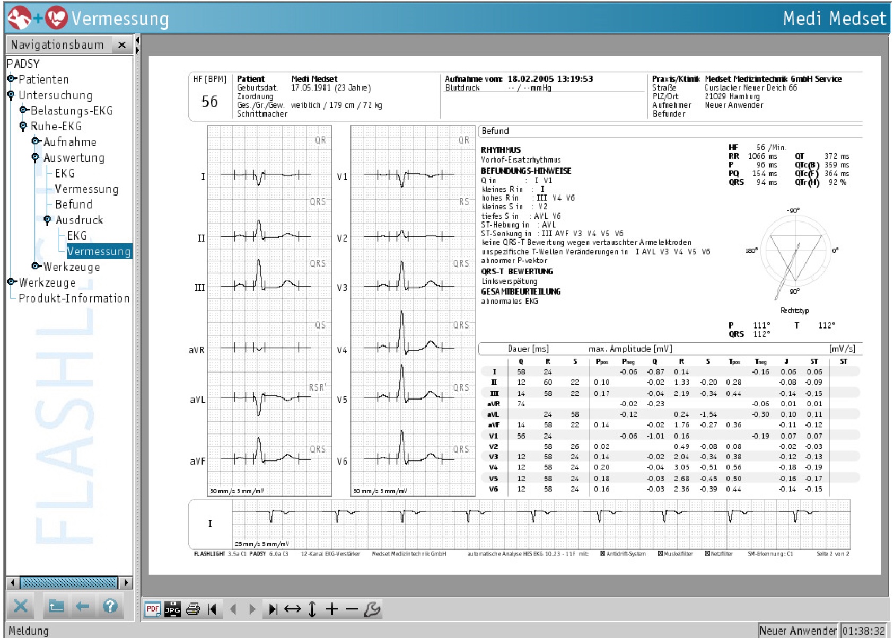Click Neuer Anwender in status bar
Image resolution: width=894 pixels, height=638 pixels.
(x=797, y=631)
